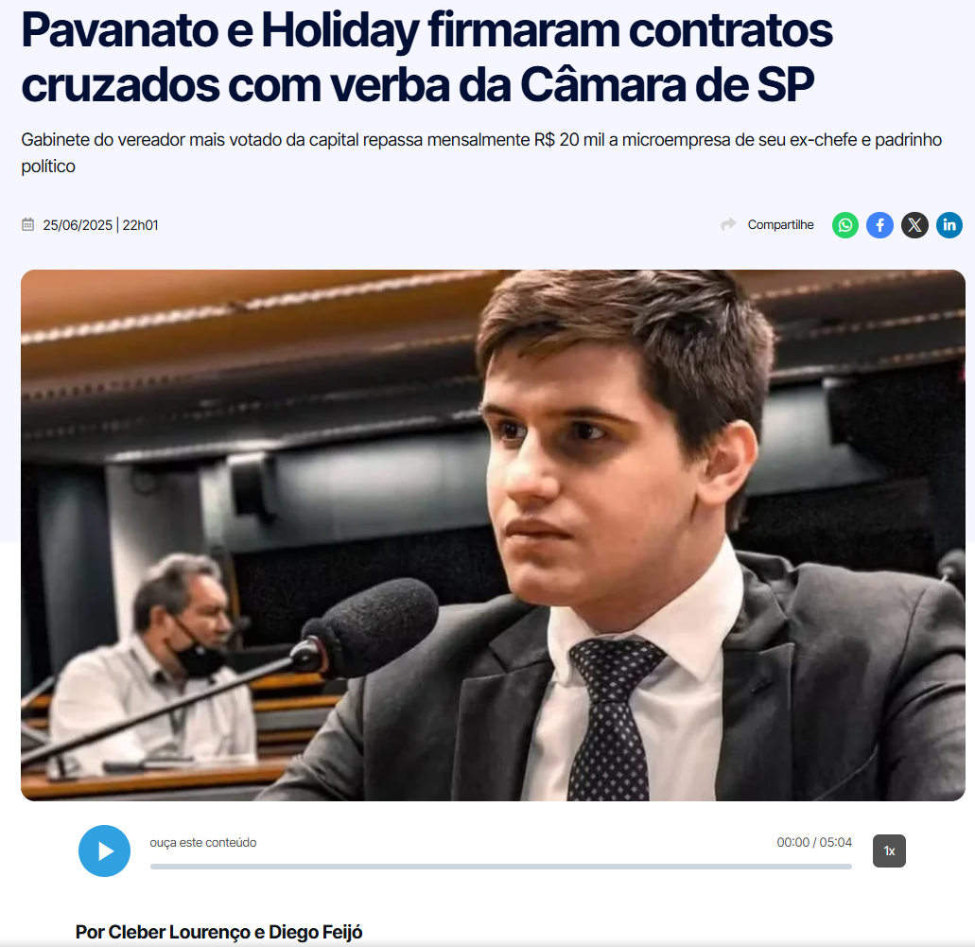Select the subtitle beginning Gabinete do vereador
975x947 pixels.
tap(481, 153)
